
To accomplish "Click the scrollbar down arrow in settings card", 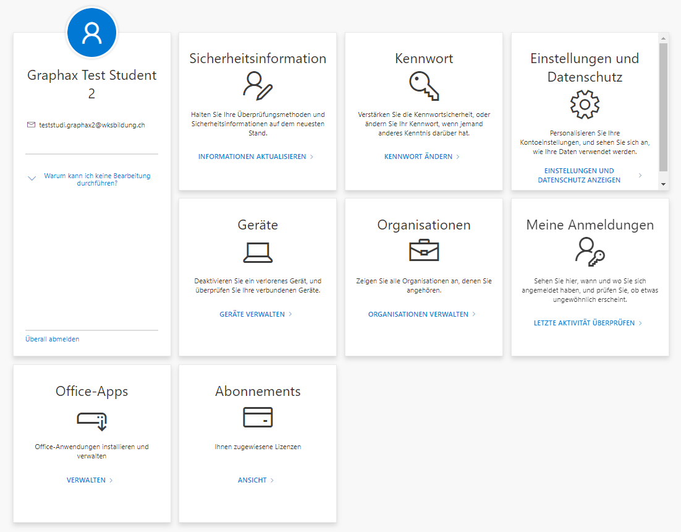I will click(x=663, y=184).
